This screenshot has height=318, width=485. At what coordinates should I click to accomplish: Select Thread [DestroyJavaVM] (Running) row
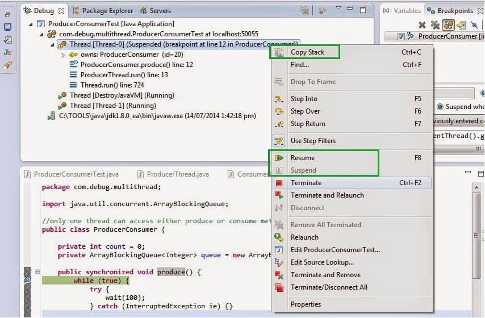(116, 95)
